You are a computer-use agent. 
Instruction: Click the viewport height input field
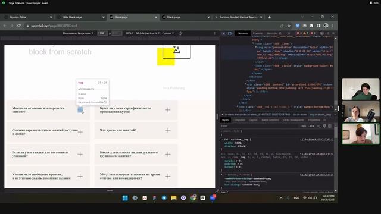coord(117,33)
